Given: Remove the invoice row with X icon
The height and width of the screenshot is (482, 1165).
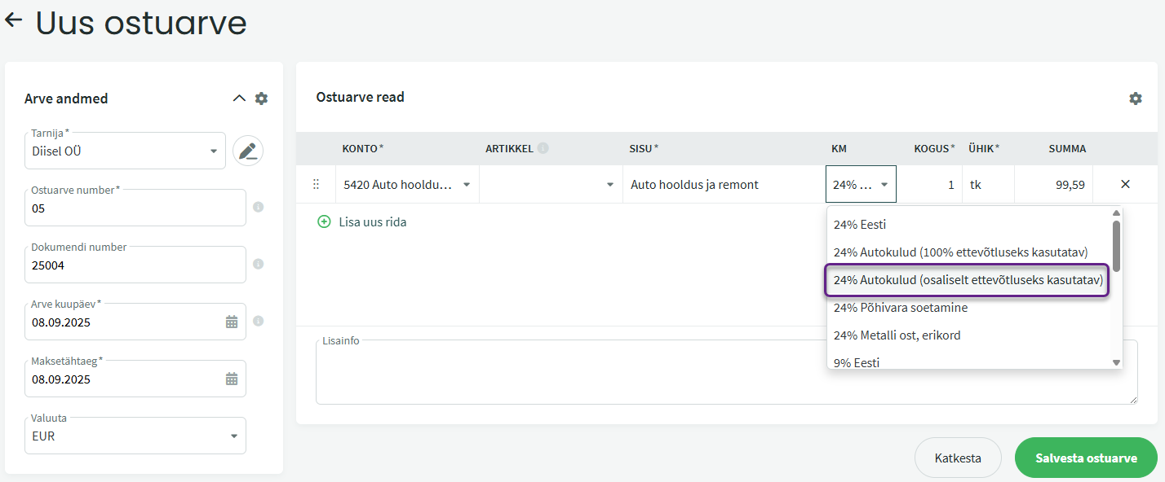Looking at the screenshot, I should point(1125,184).
